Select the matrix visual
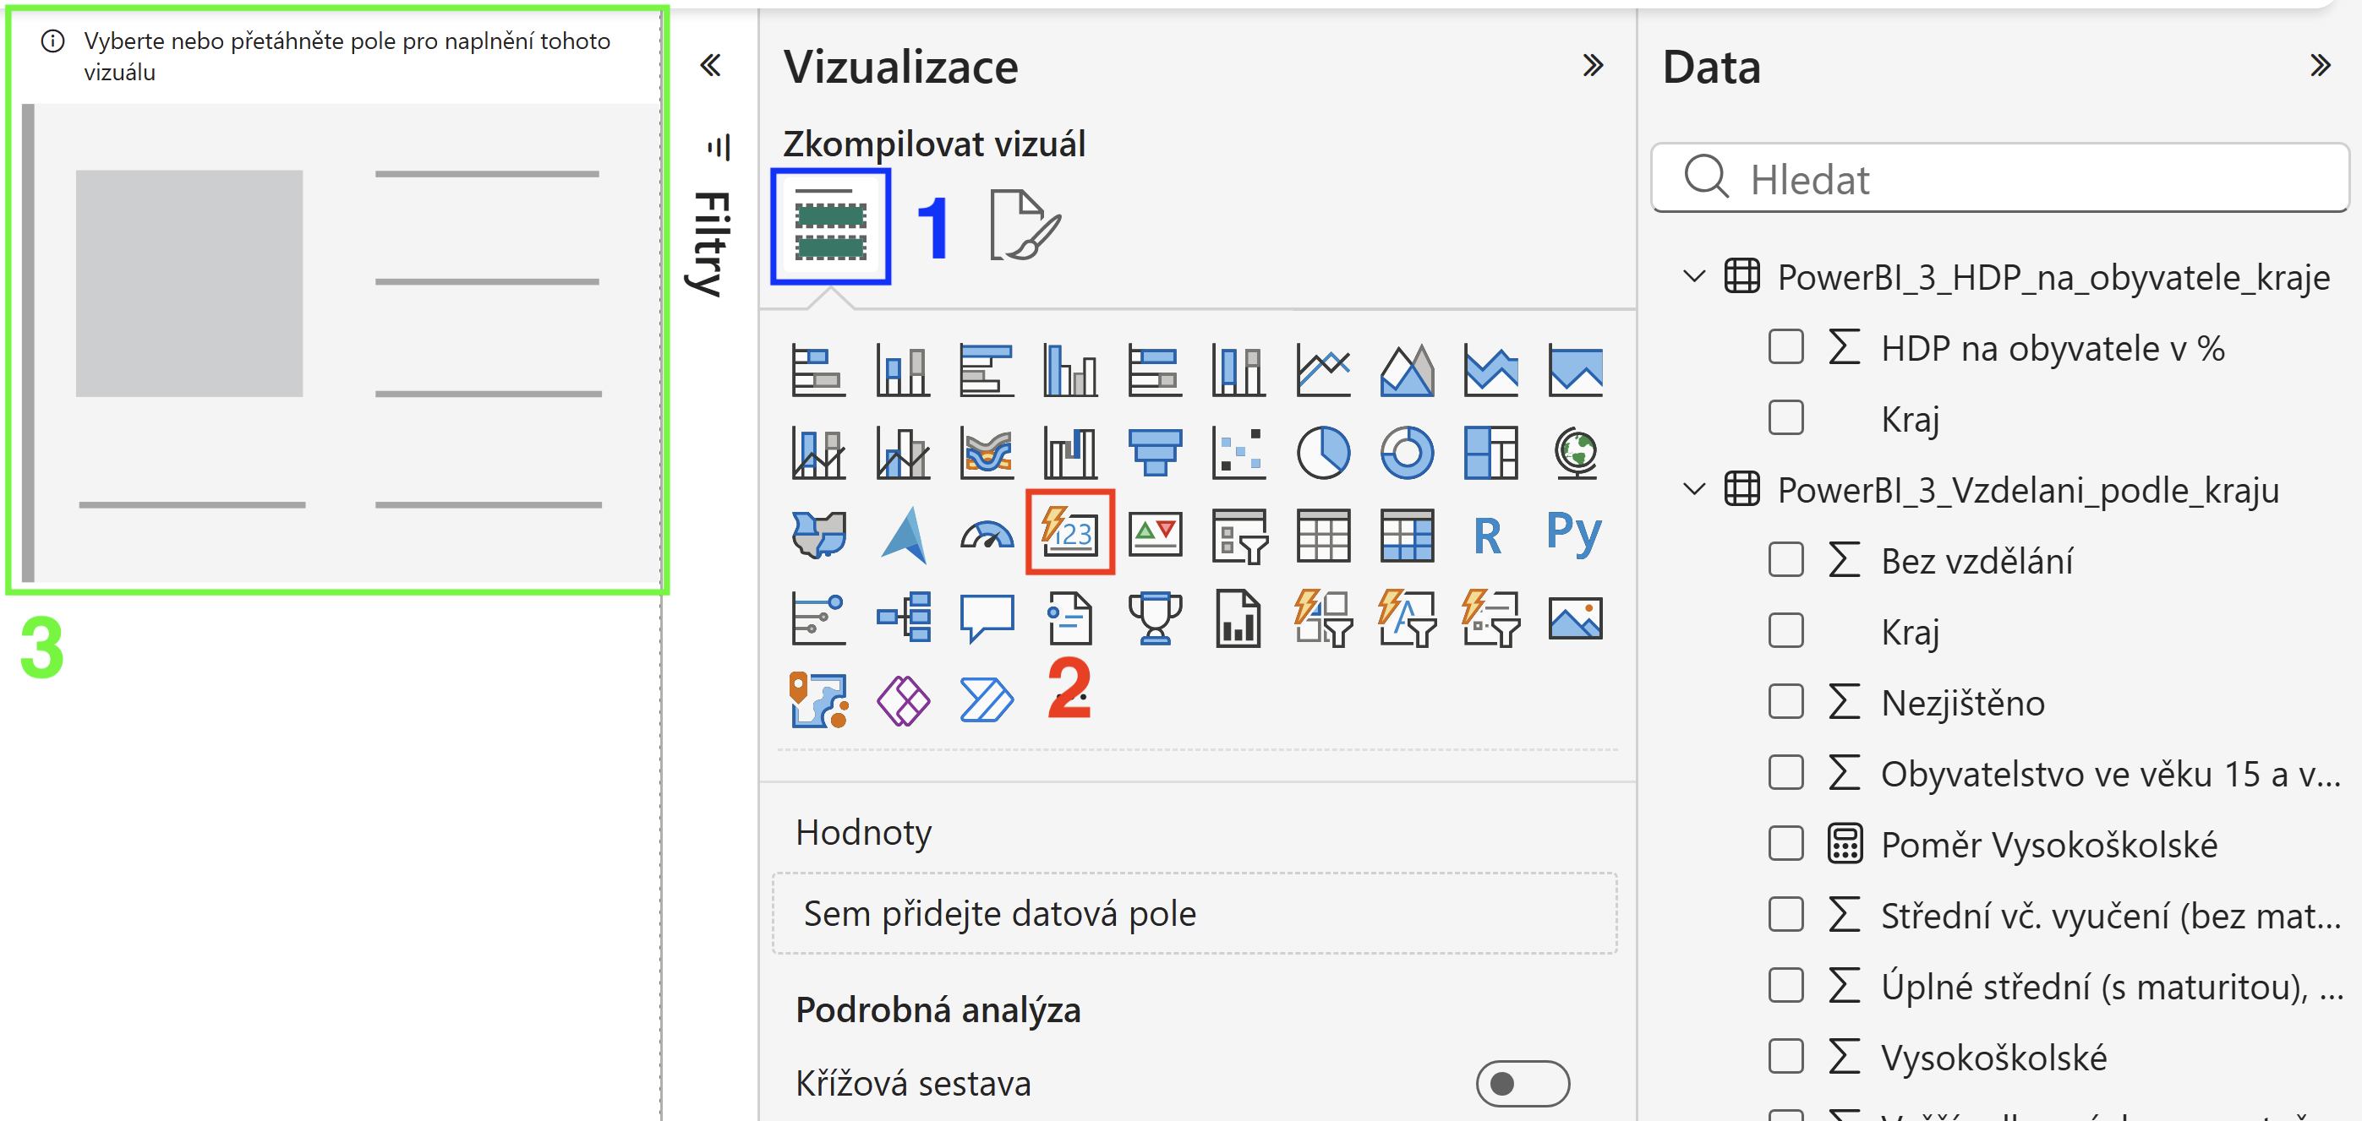2362x1121 pixels. [x=1408, y=535]
